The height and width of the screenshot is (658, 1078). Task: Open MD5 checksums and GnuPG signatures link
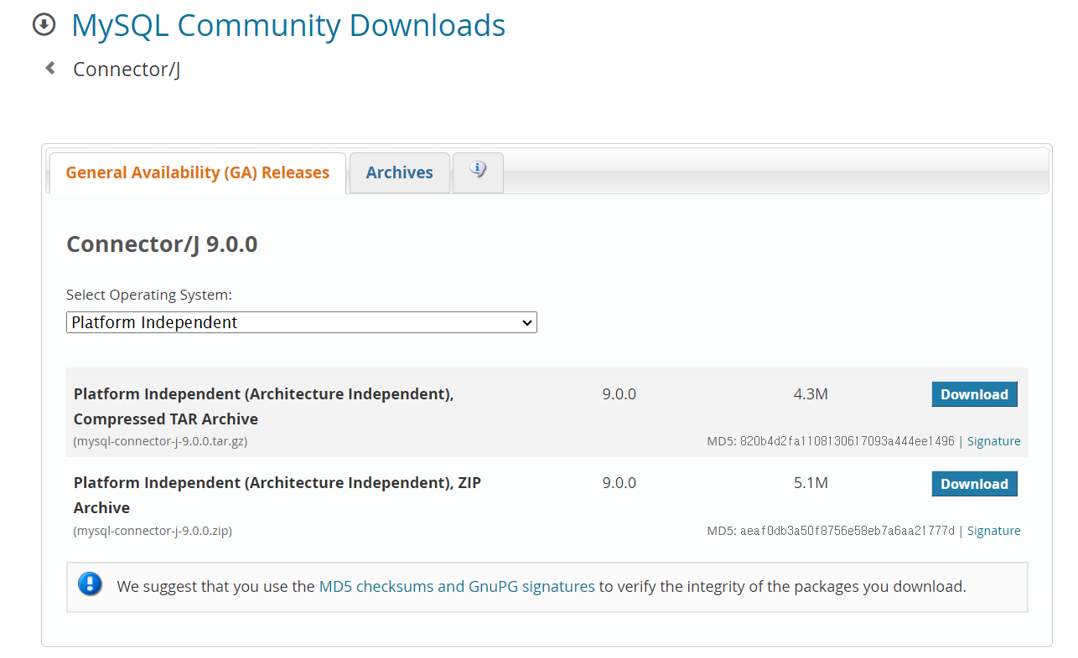(457, 586)
